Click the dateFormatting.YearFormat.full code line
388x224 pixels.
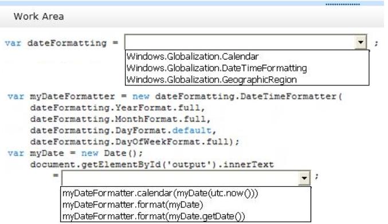click(117, 108)
